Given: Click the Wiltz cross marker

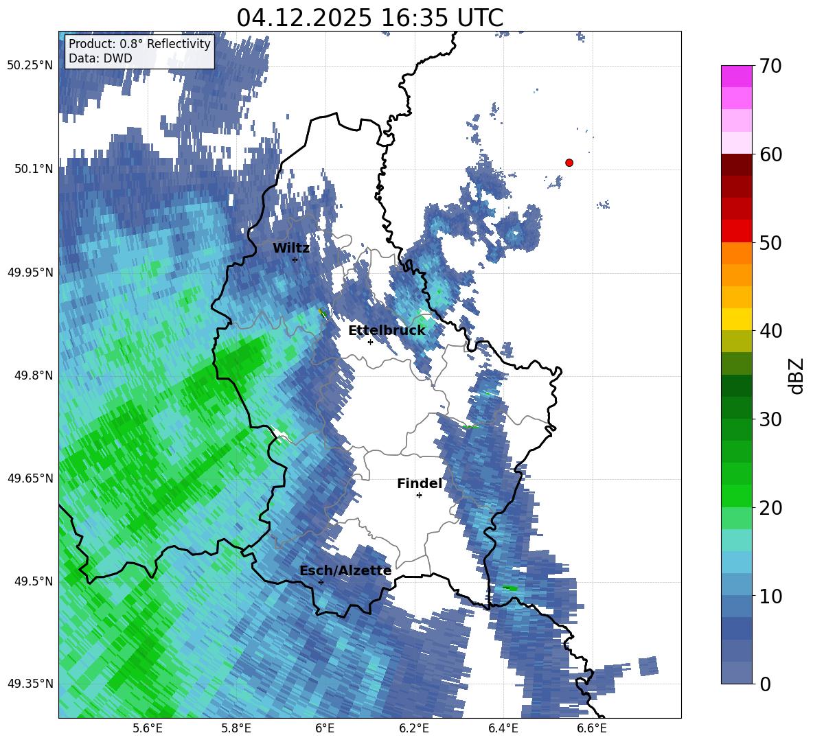Looking at the screenshot, I should click(295, 259).
